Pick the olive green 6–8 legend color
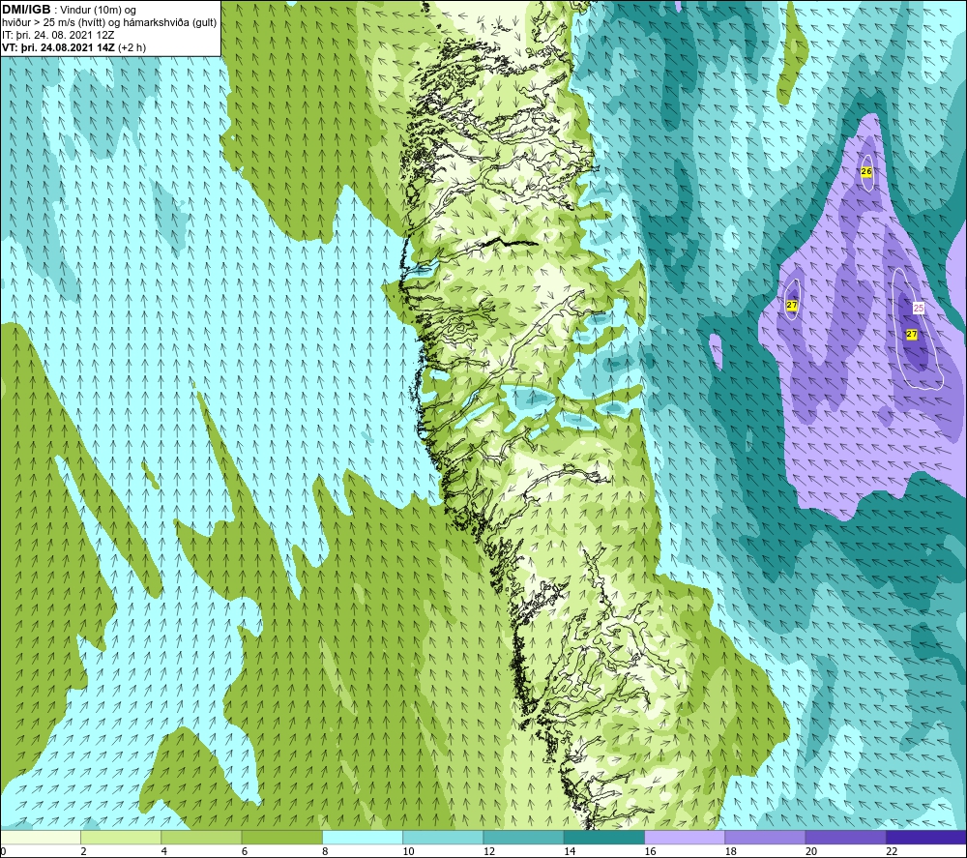 (281, 837)
